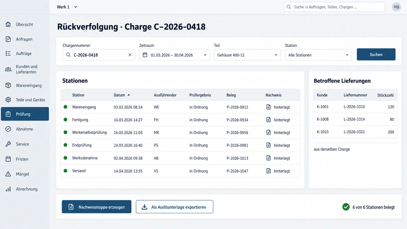The height and width of the screenshot is (229, 407).
Task: Open the Nachweis document icon for Endprüfung
Action: tap(269, 145)
